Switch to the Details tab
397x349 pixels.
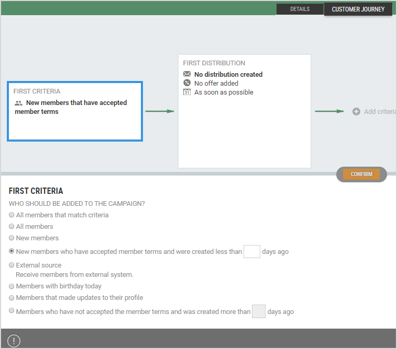tap(300, 9)
